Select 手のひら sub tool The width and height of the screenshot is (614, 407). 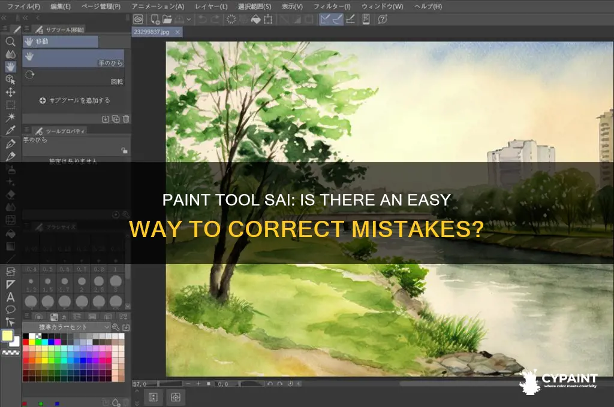[x=73, y=59]
